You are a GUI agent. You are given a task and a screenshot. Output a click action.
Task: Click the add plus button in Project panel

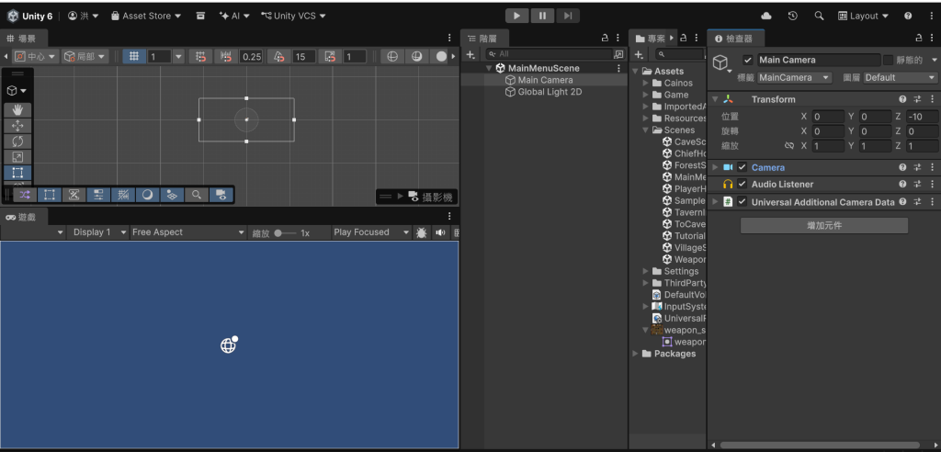click(x=639, y=54)
